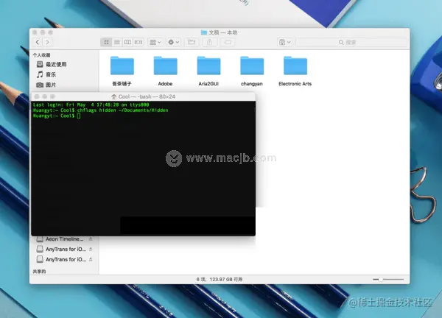Select the Aria2GUI folder
This screenshot has height=318, width=442.
tap(208, 71)
